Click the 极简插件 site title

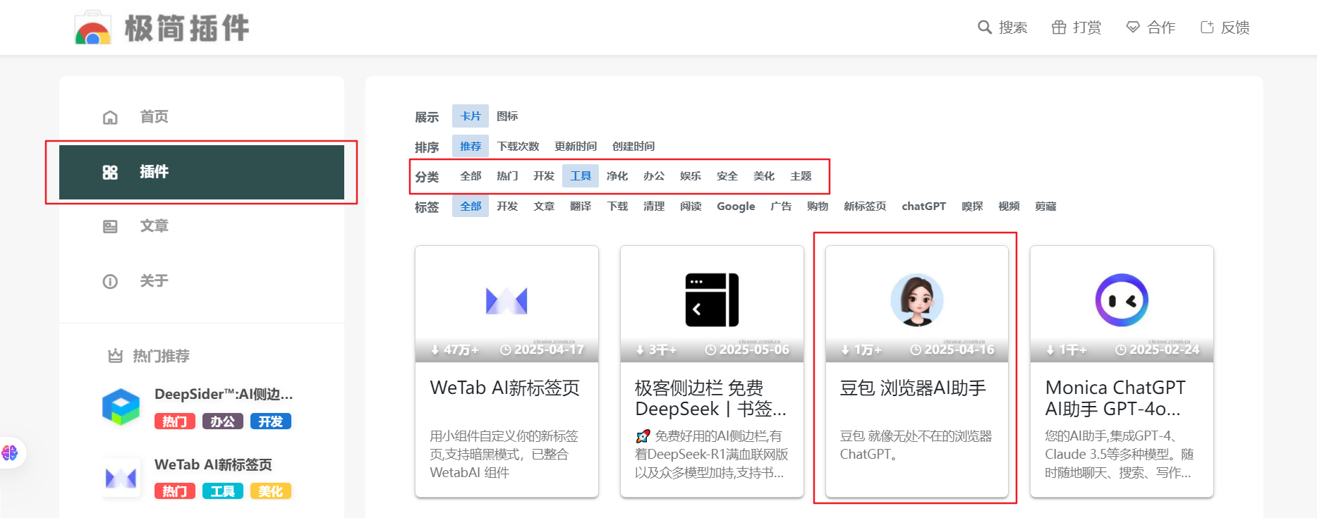pyautogui.click(x=187, y=28)
